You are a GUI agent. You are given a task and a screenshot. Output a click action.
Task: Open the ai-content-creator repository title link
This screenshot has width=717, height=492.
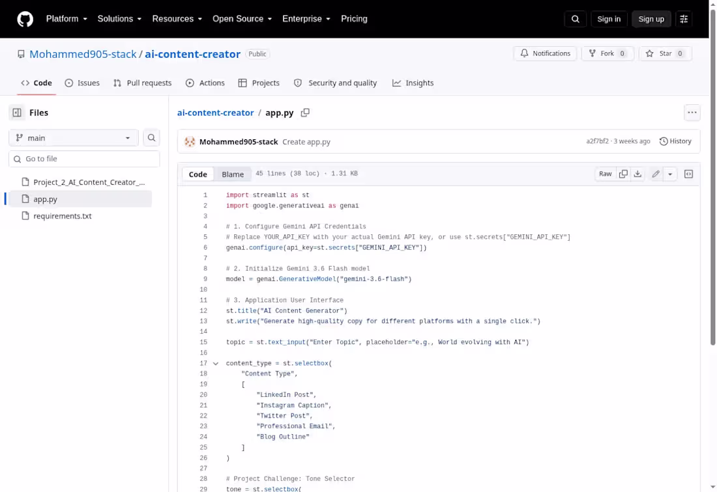click(192, 54)
